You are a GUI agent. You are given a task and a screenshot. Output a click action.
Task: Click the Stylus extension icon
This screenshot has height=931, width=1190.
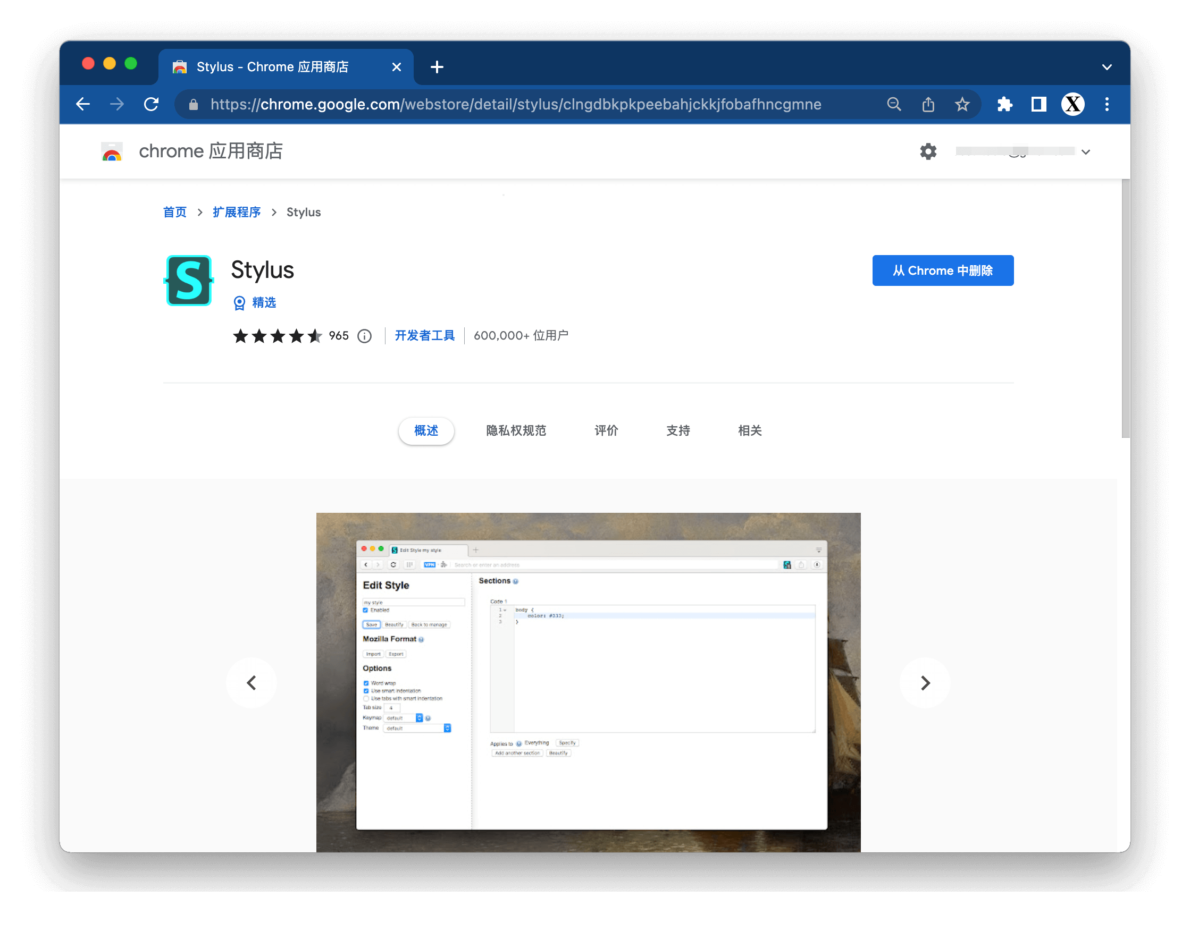pyautogui.click(x=189, y=280)
